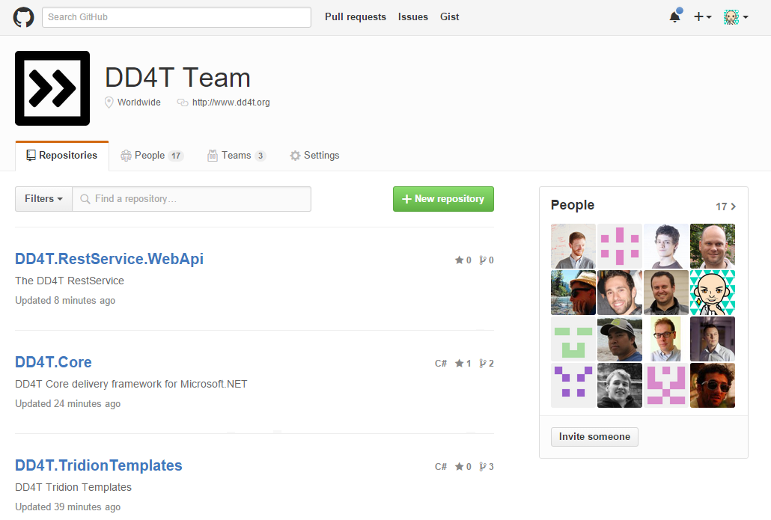Open Gist from the header
Screen dimensions: 771x520
(449, 16)
